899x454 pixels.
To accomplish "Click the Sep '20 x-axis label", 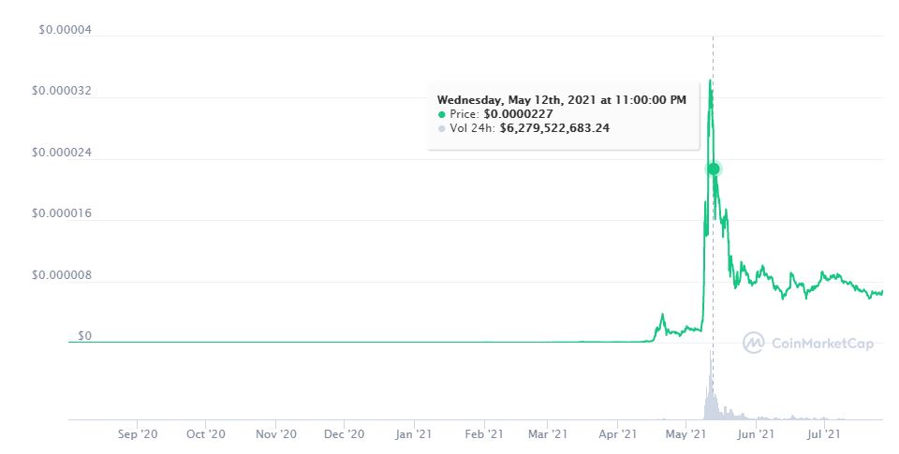I will 137,434.
